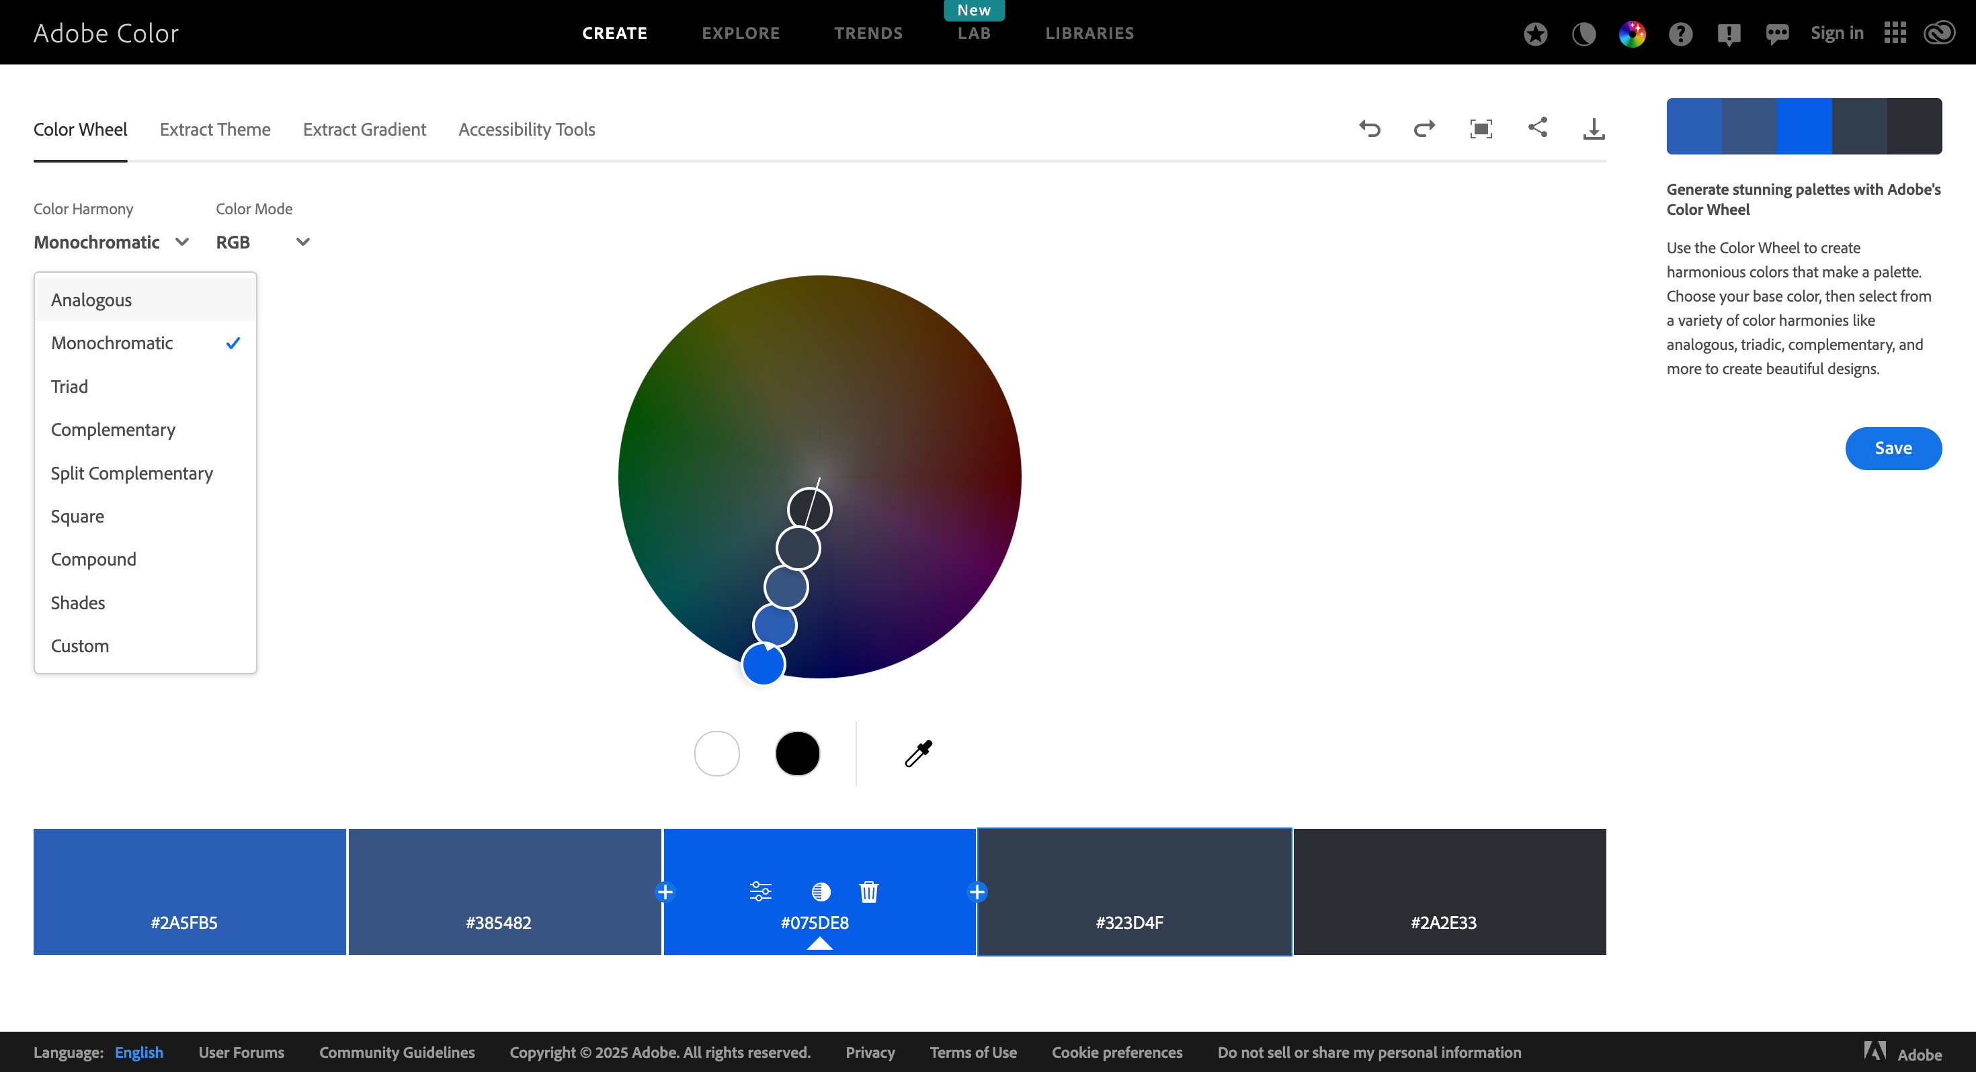The width and height of the screenshot is (1976, 1072).
Task: Click the exclamation feedback icon
Action: click(x=1729, y=34)
